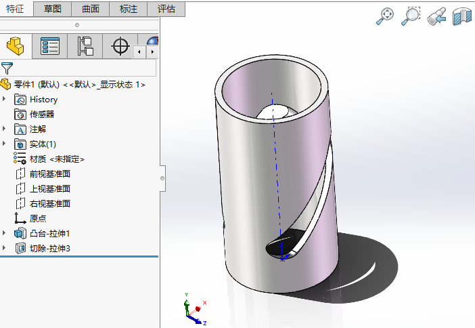
Task: Toggle the Section View tool
Action: [x=461, y=17]
